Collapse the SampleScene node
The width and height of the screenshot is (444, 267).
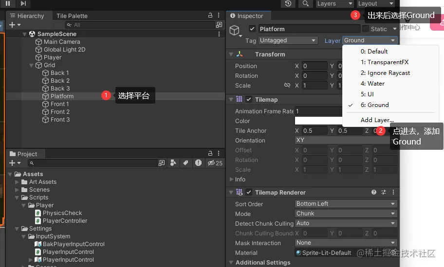coord(25,34)
